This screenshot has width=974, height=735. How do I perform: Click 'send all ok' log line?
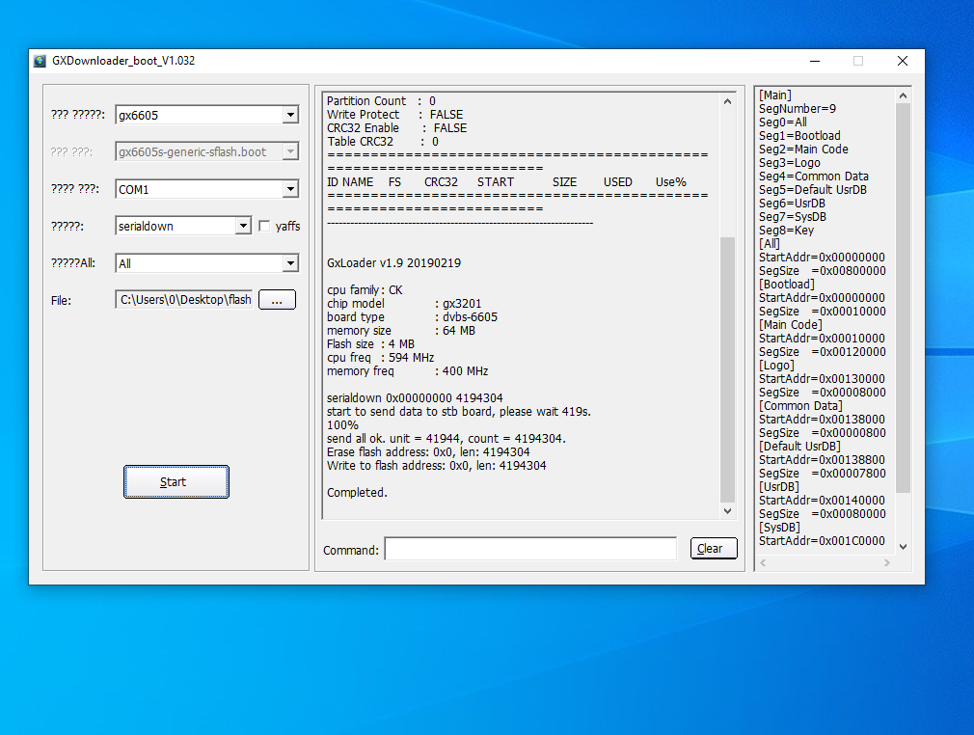click(446, 439)
